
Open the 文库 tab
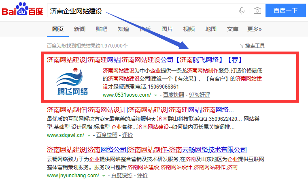(233, 29)
